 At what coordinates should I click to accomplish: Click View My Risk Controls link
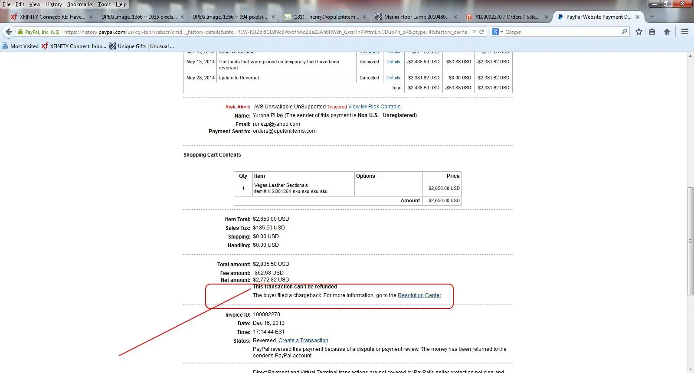374,107
